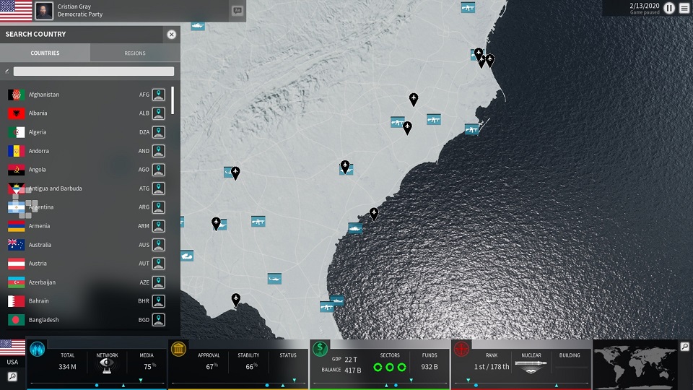Locate Armenia with its map pin icon
Screen dimensions: 693x390
point(159,226)
